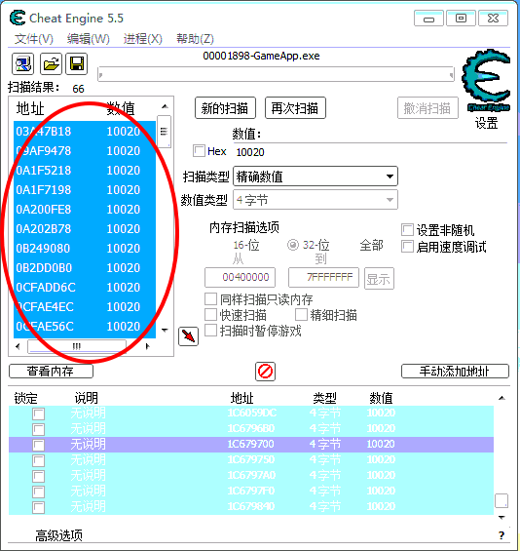This screenshot has height=551, width=520.
Task: Open the select process icon
Action: click(x=22, y=64)
